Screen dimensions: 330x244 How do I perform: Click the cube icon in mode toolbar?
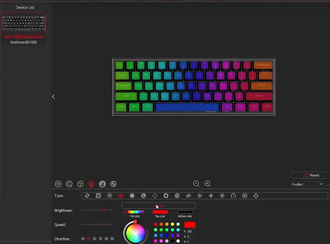[80, 184]
